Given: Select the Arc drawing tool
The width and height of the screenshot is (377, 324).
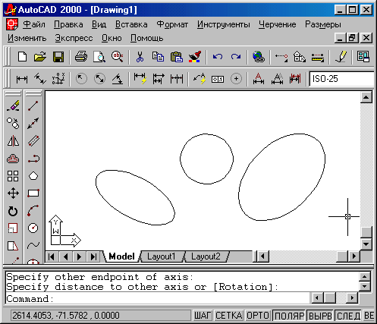Looking at the screenshot, I should [33, 210].
